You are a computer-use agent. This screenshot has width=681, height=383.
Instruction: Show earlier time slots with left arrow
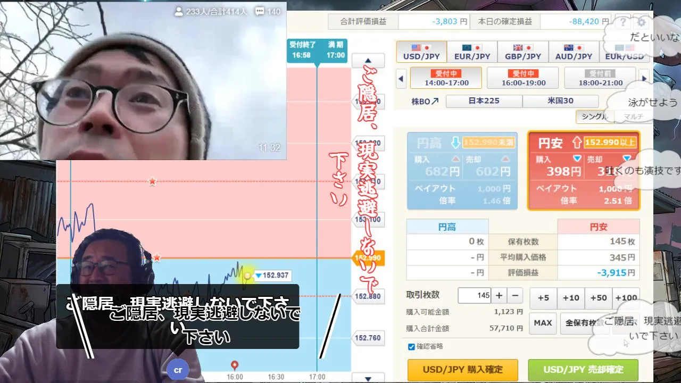401,78
